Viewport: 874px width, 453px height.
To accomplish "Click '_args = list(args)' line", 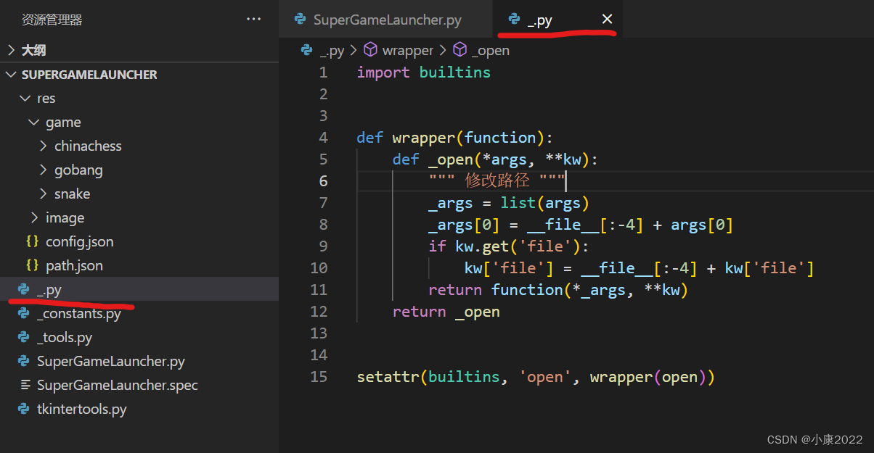I will pyautogui.click(x=508, y=203).
